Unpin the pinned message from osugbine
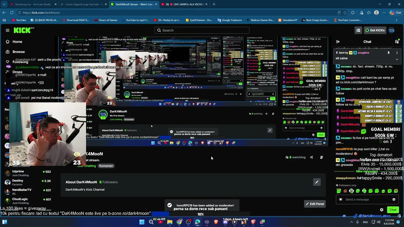The image size is (404, 227). pyautogui.click(x=389, y=53)
